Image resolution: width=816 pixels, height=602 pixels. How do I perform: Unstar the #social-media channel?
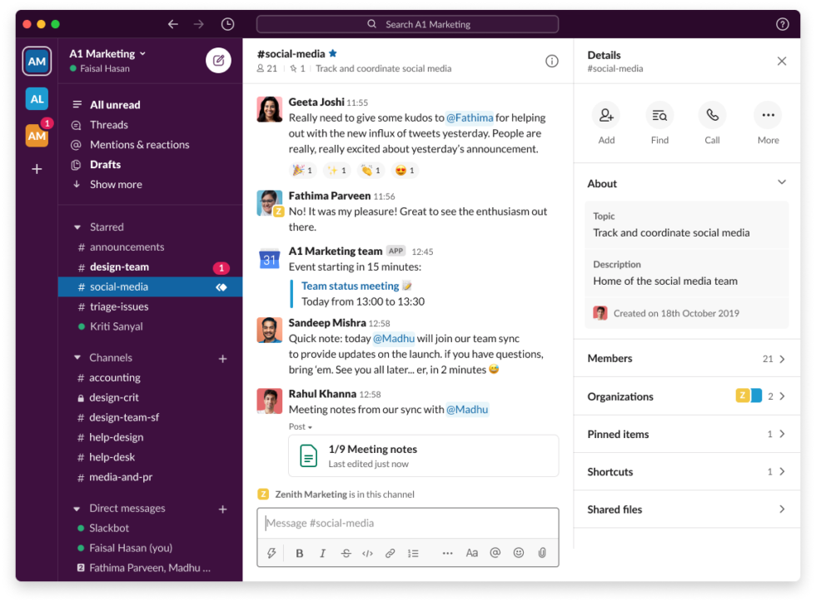click(x=331, y=52)
